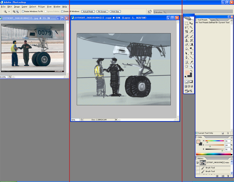The image size is (234, 182).
Task: Open the Color panel flyout menu
Action: pyautogui.click(x=232, y=137)
